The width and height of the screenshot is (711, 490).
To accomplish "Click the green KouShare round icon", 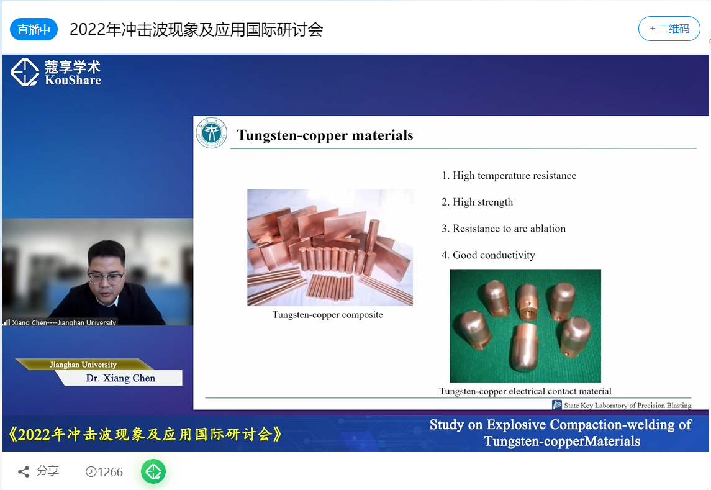I will click(x=153, y=472).
